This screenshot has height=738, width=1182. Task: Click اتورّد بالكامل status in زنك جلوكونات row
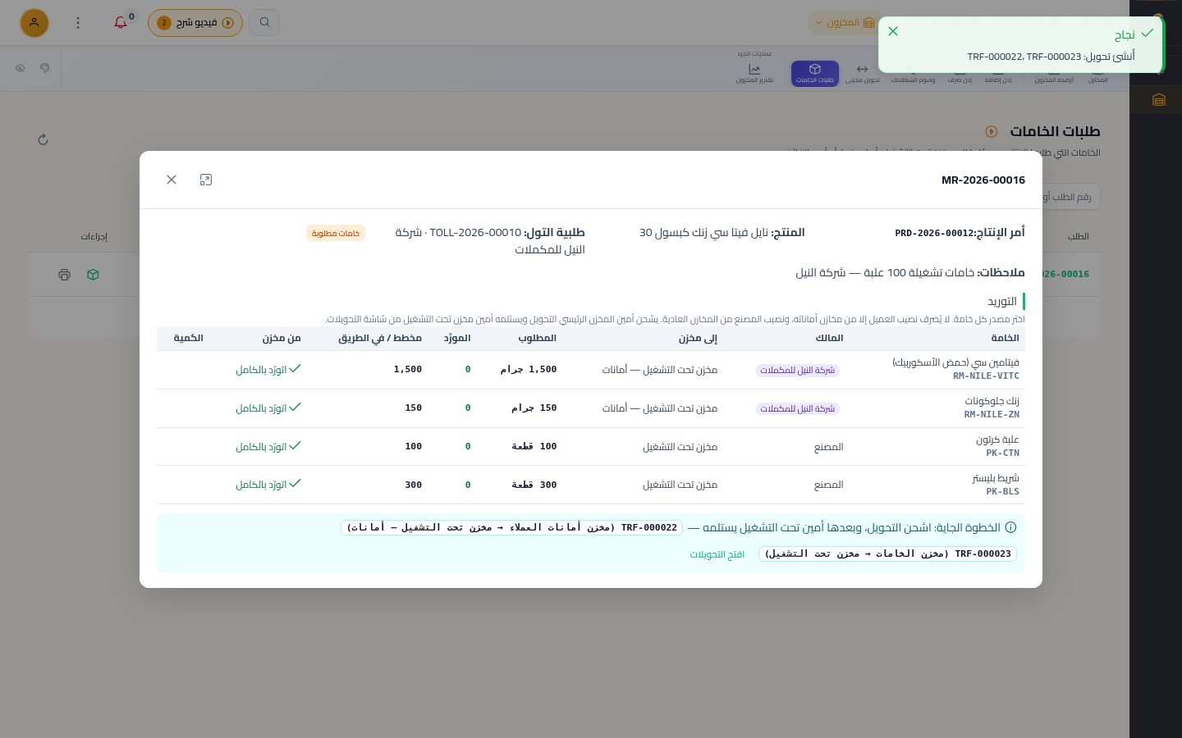click(268, 408)
